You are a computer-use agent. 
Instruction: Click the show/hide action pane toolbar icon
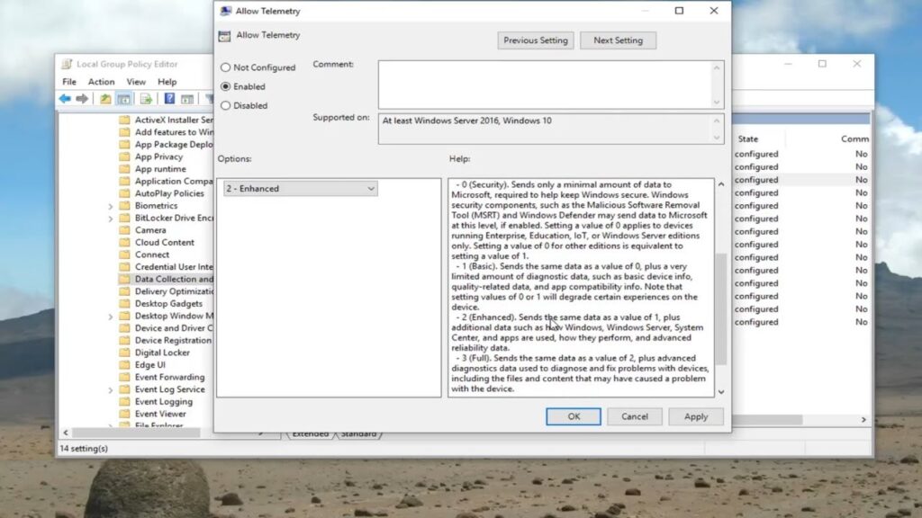tap(187, 99)
